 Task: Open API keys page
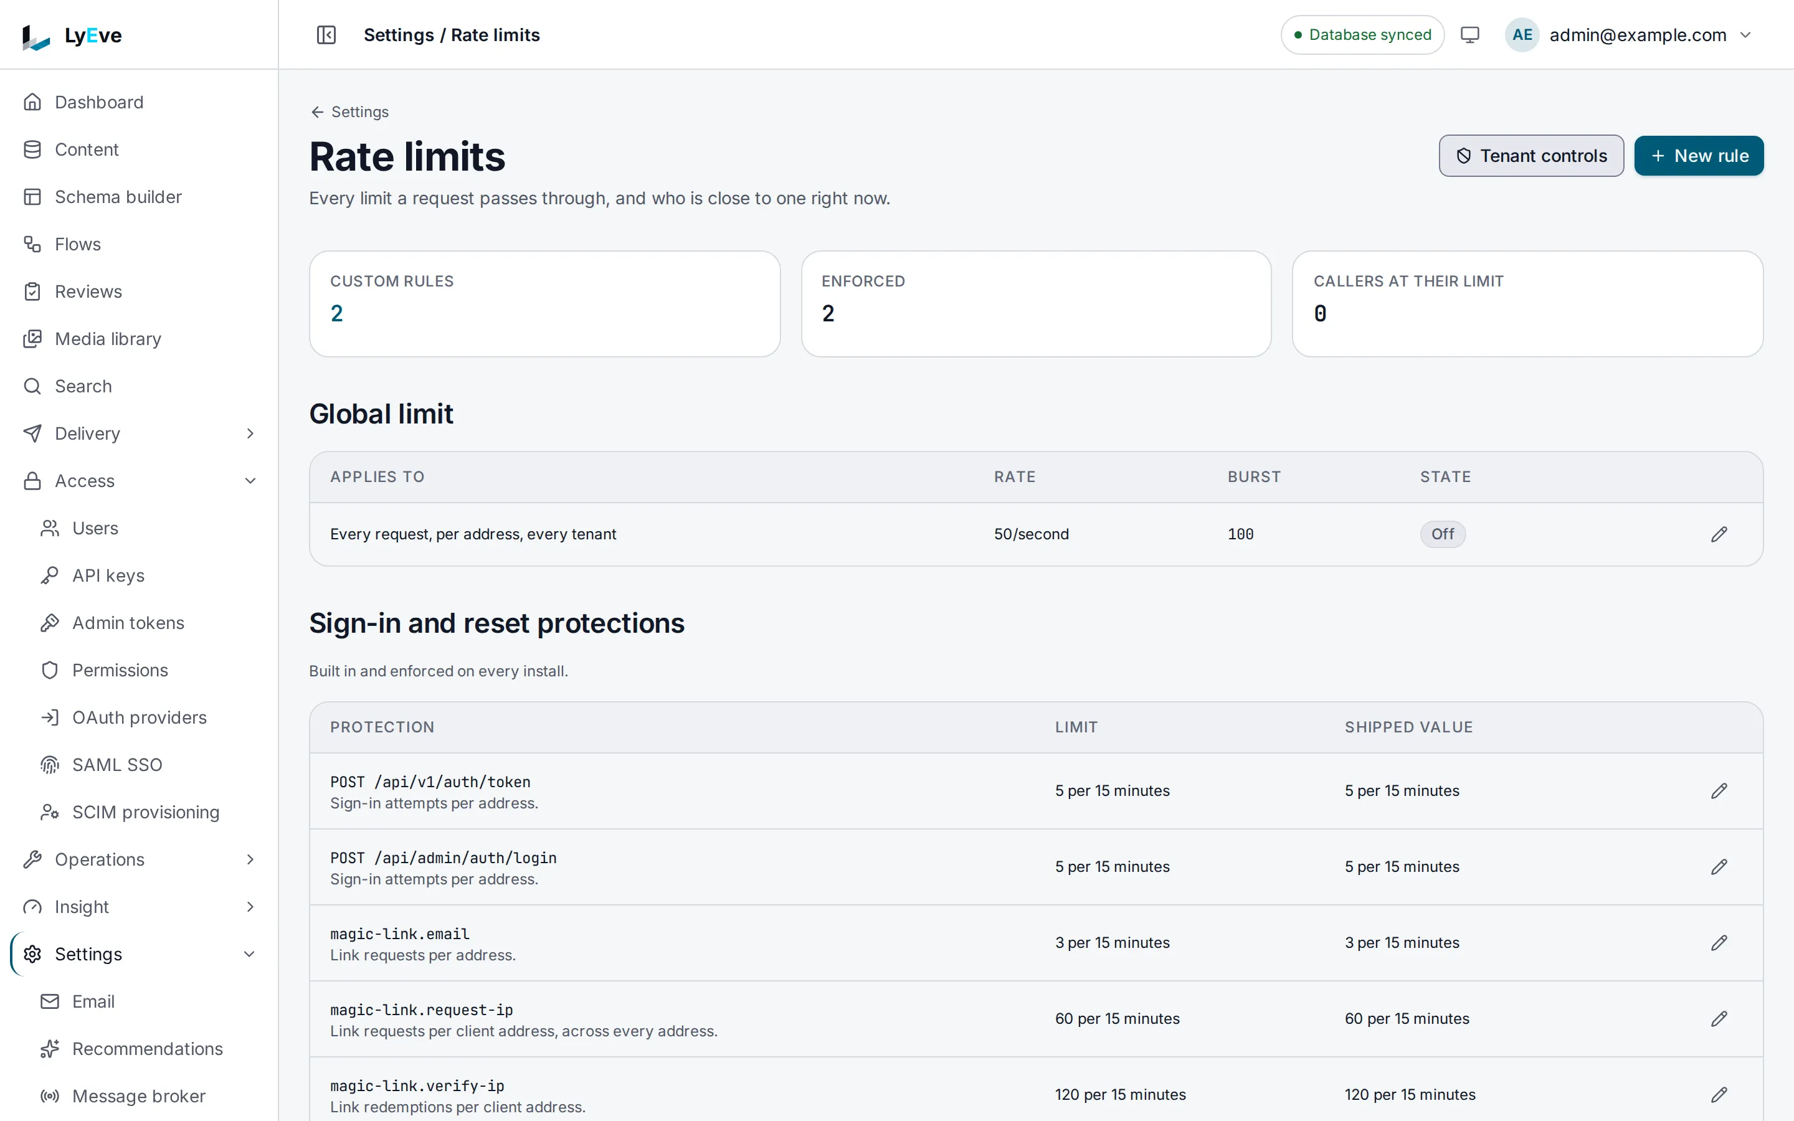[x=148, y=575]
